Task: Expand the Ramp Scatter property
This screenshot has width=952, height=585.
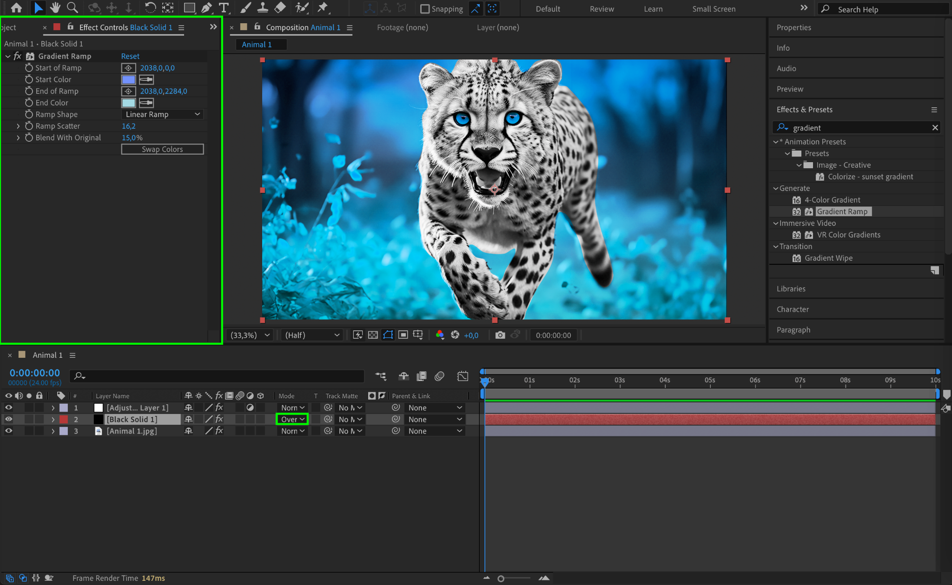Action: coord(18,126)
